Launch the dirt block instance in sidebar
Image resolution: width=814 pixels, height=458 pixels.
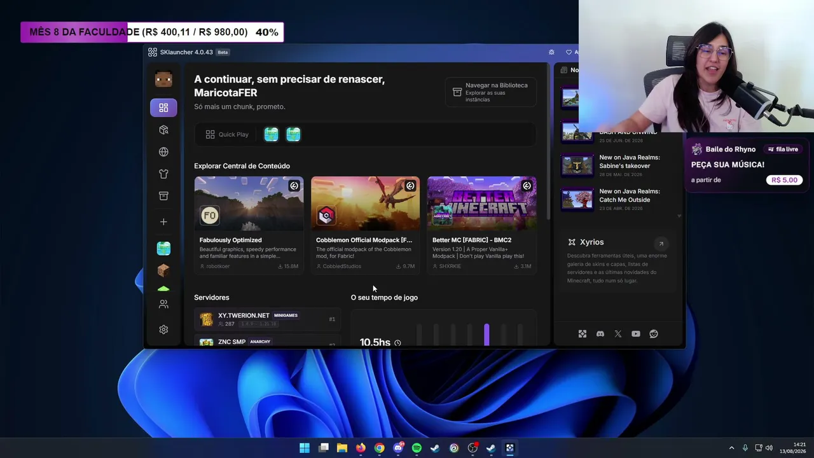pyautogui.click(x=163, y=270)
